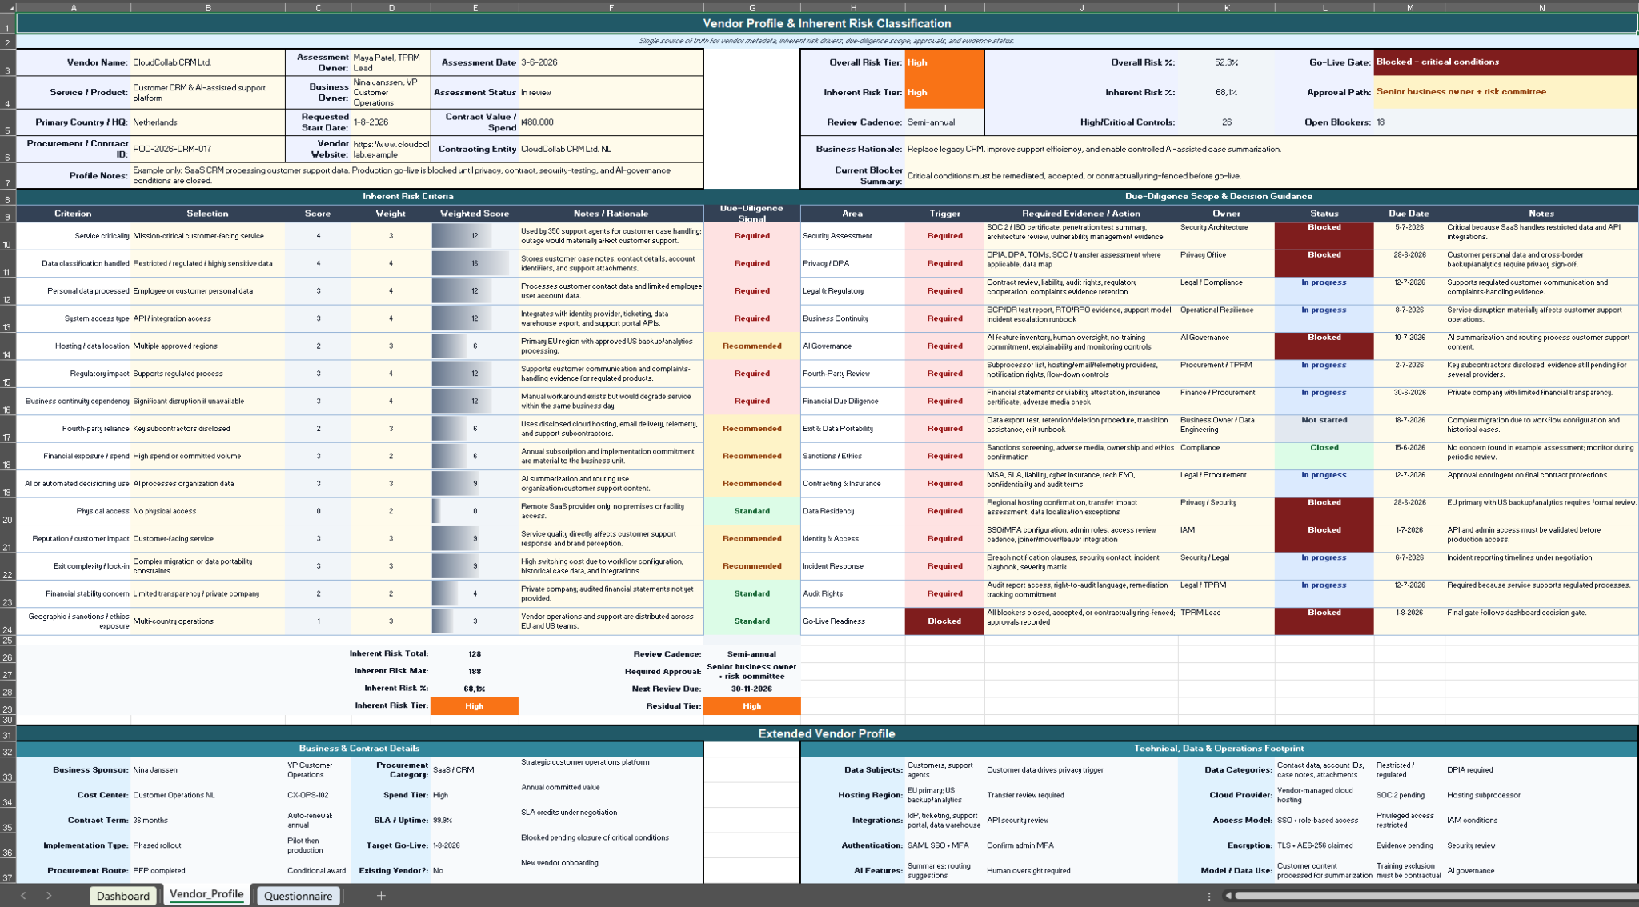Viewport: 1639px width, 907px height.
Task: Add a new sheet with the plus icon
Action: [381, 896]
